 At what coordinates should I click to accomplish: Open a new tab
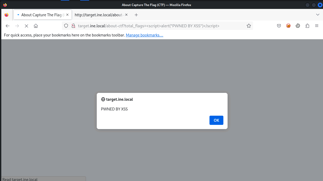point(136,15)
